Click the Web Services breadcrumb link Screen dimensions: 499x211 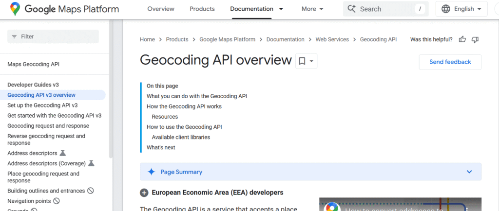pos(332,39)
